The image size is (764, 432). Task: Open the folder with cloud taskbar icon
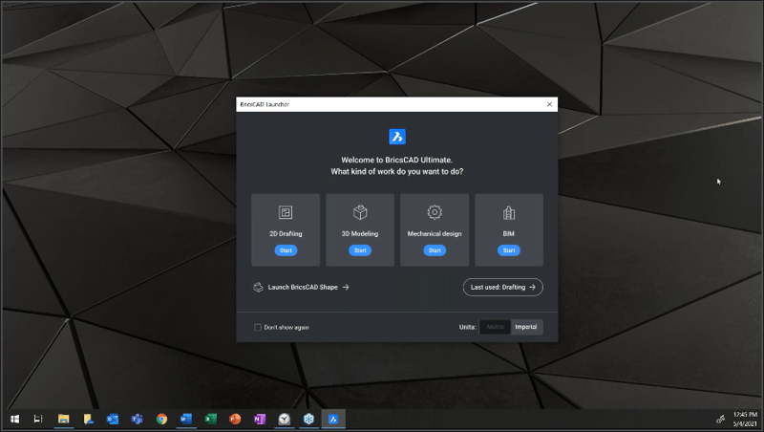pos(88,419)
